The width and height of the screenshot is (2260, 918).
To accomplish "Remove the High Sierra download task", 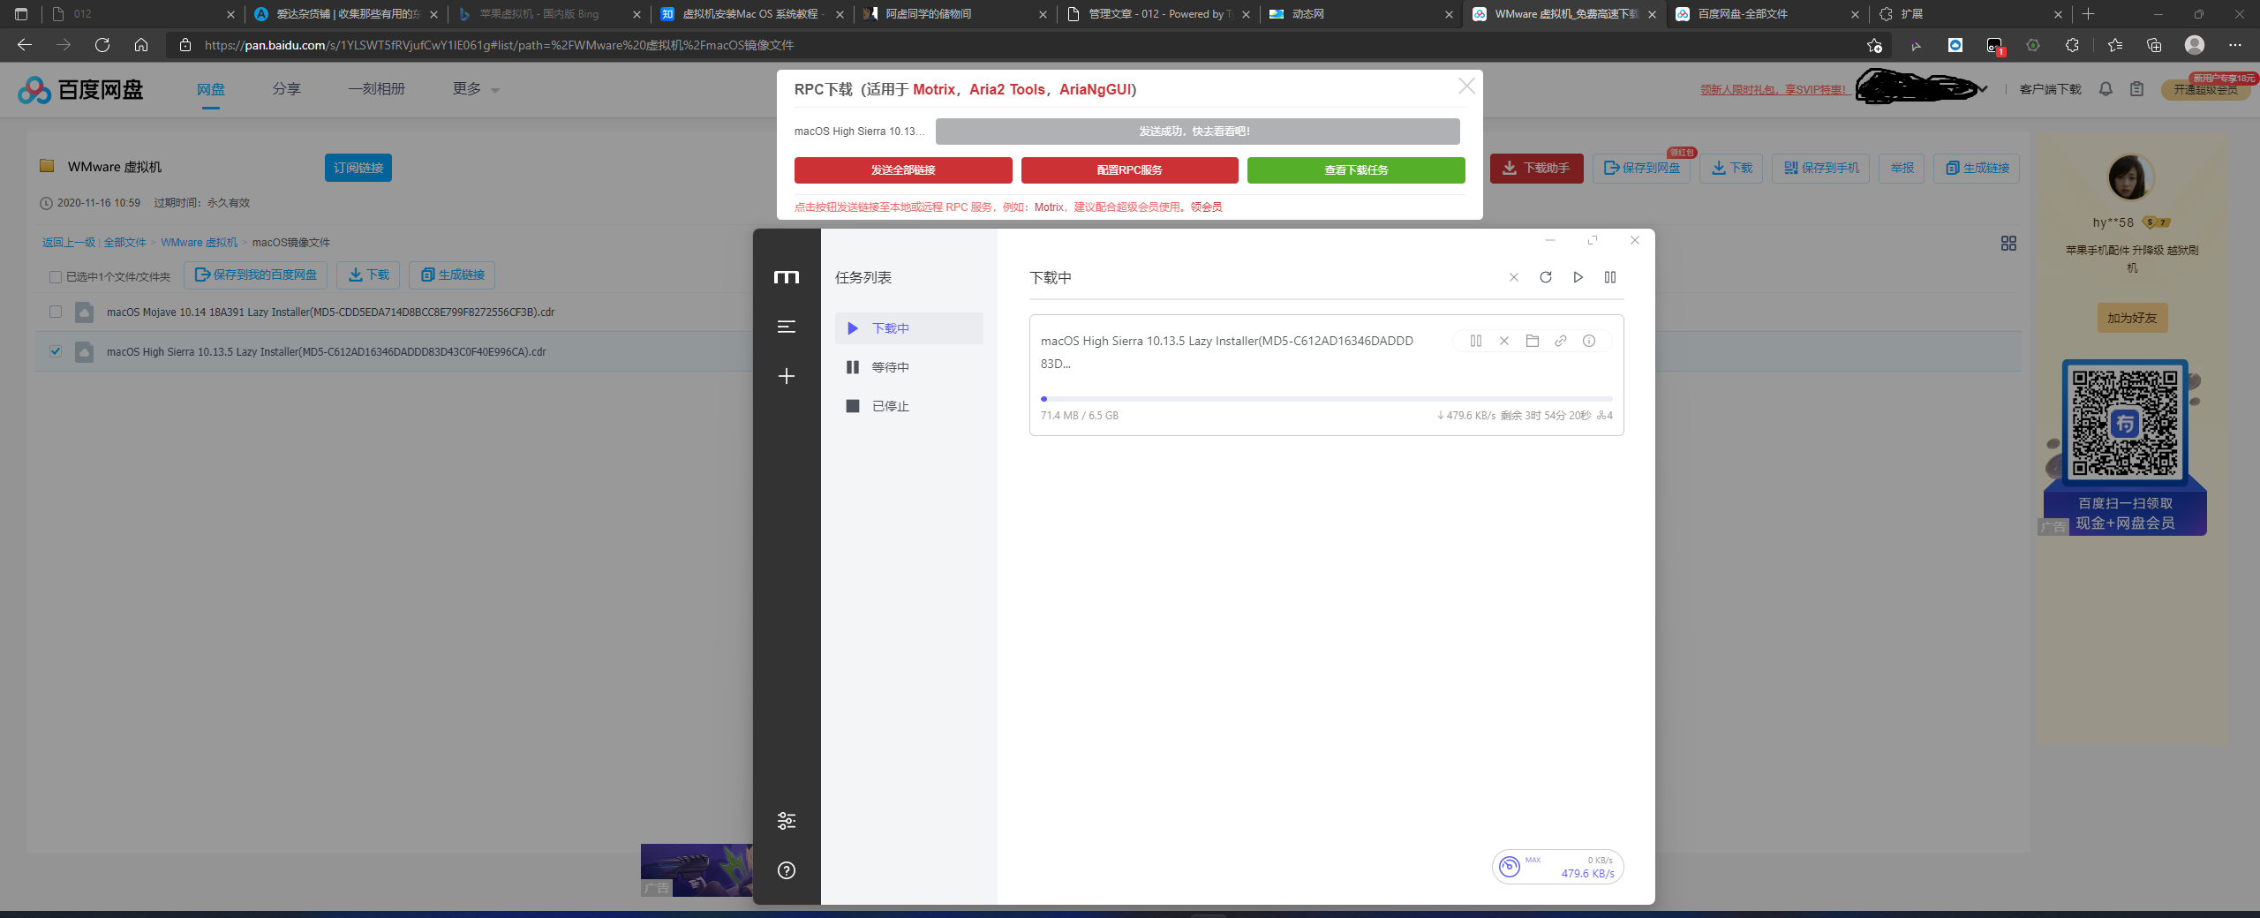I will point(1504,341).
